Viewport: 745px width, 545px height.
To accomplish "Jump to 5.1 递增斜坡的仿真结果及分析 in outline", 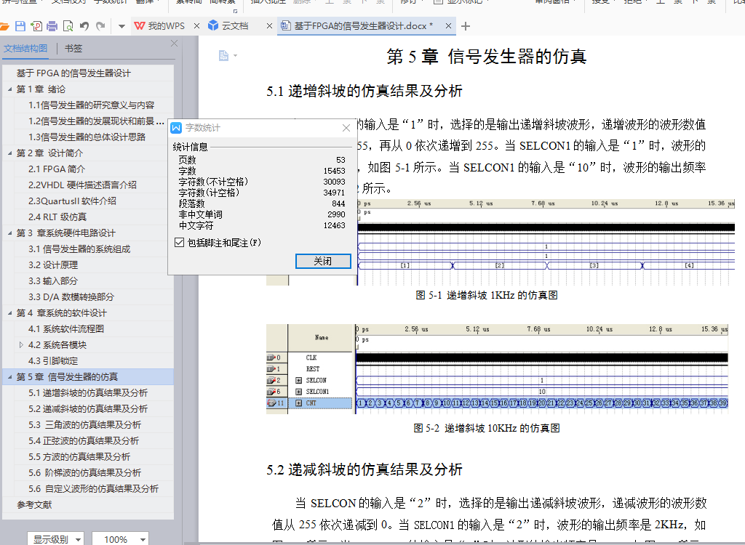I will (x=88, y=392).
